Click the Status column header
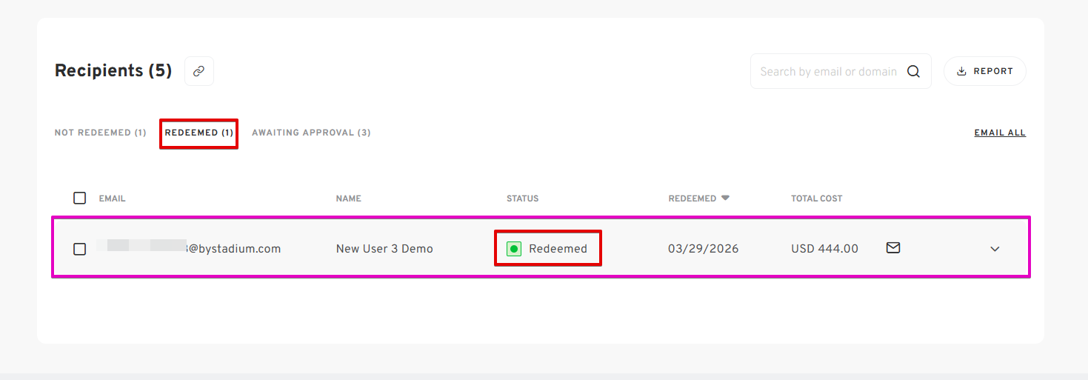 tap(522, 199)
